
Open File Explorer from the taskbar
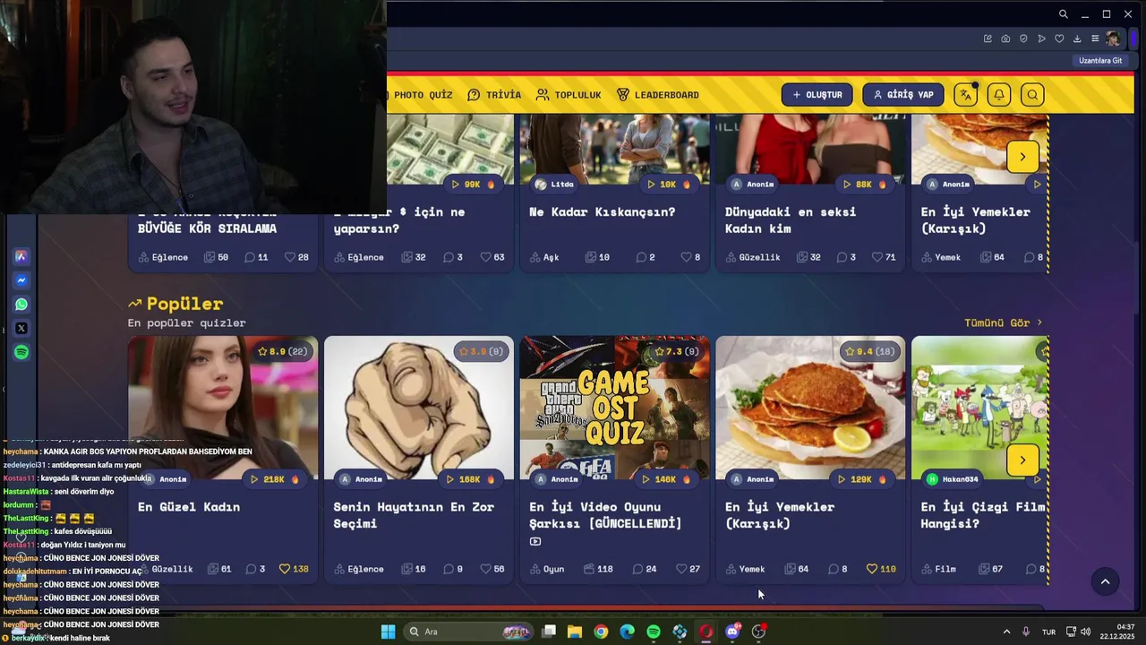point(575,632)
